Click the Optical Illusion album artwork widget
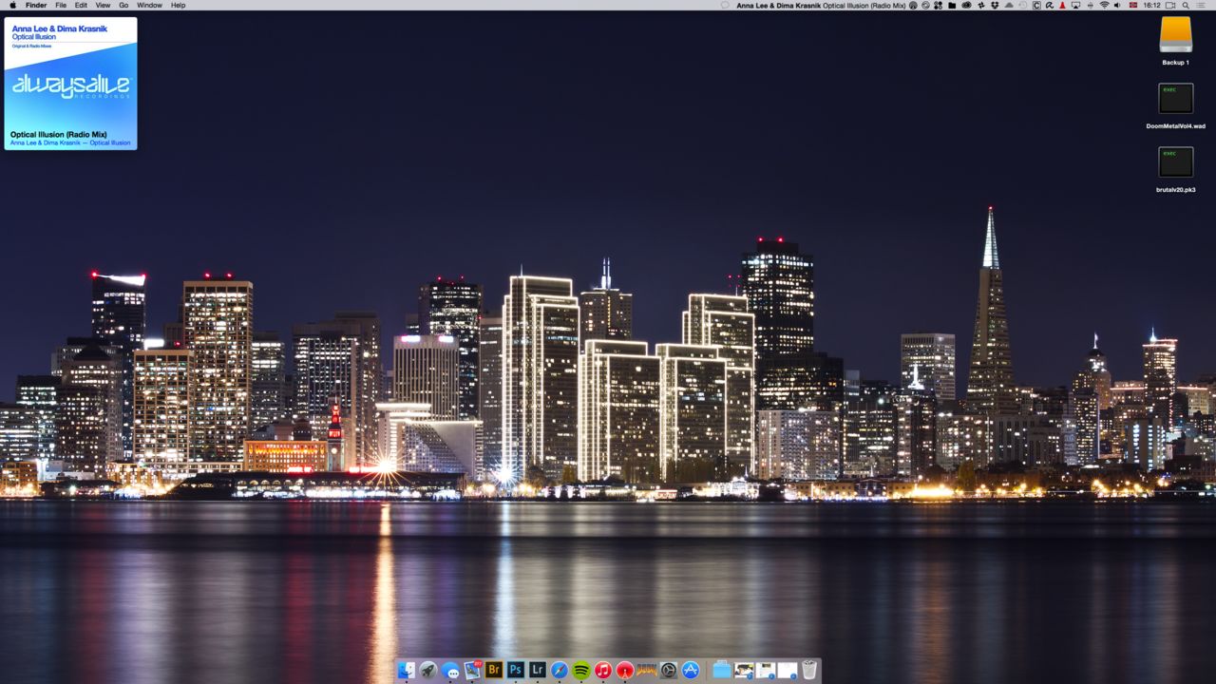Image resolution: width=1216 pixels, height=684 pixels. click(x=70, y=84)
